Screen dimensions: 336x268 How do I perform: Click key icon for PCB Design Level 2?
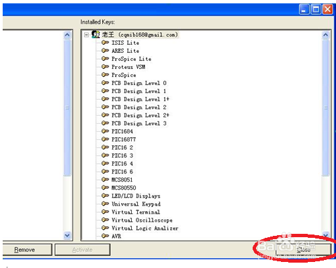tap(105, 107)
